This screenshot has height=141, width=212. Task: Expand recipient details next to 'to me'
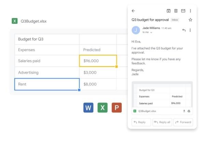tap(151, 33)
